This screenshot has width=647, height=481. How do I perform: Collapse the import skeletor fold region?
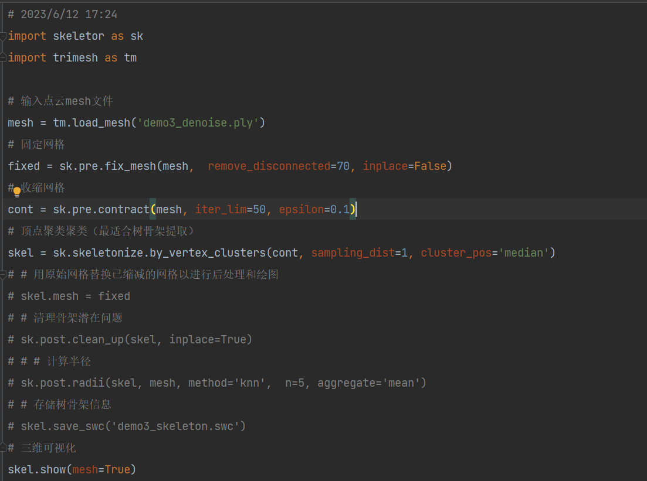(3, 36)
